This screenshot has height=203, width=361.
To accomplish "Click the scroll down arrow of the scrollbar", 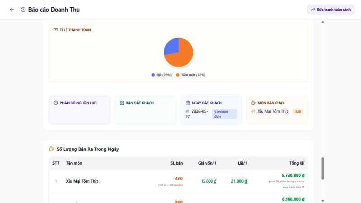I will tap(323, 201).
